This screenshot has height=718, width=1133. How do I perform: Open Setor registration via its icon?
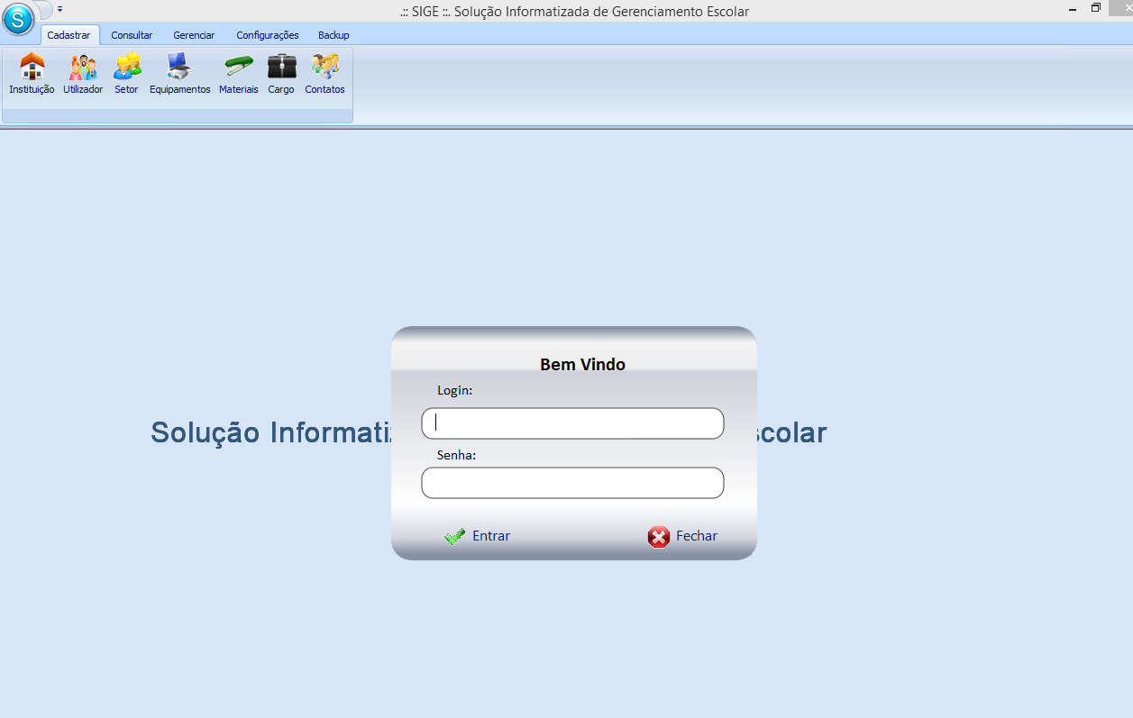pyautogui.click(x=125, y=74)
